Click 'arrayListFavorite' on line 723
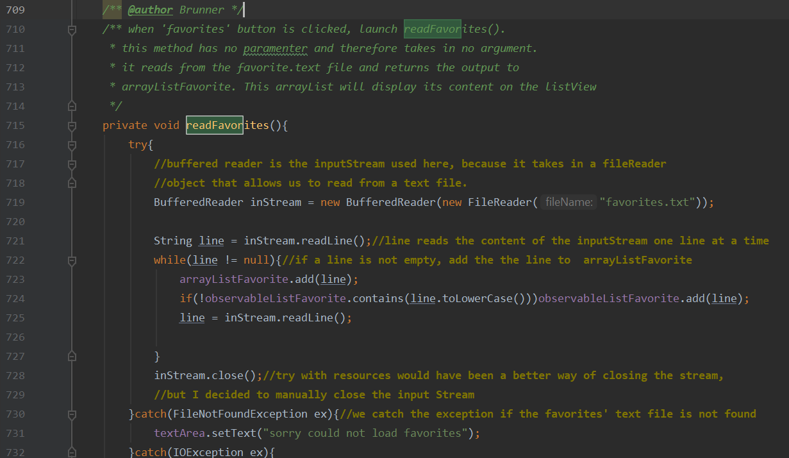Image resolution: width=789 pixels, height=458 pixels. [x=234, y=279]
